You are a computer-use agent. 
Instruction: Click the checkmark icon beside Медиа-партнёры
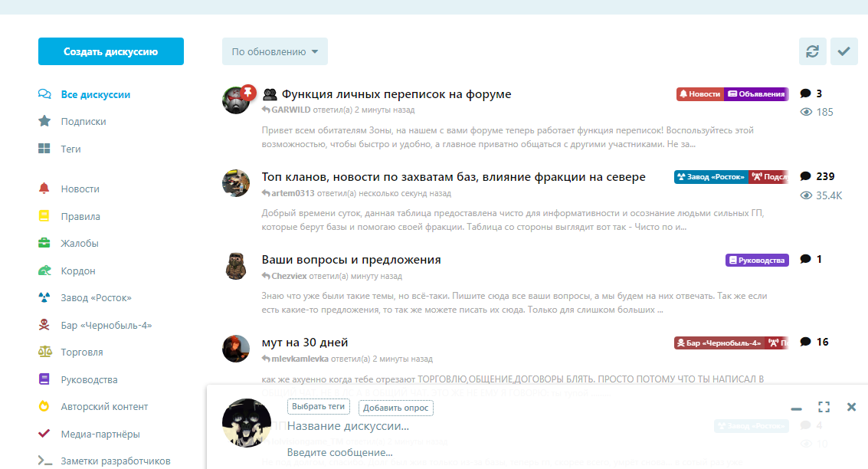(44, 434)
